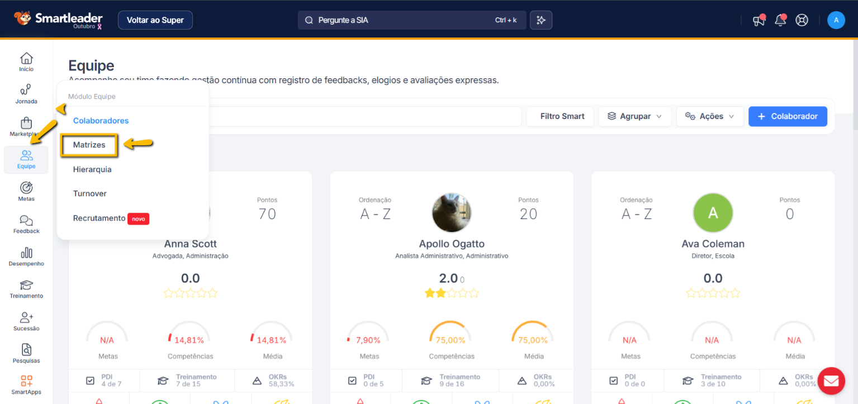Image resolution: width=858 pixels, height=404 pixels.
Task: Open Desempenho chart icon in sidebar
Action: click(x=26, y=256)
